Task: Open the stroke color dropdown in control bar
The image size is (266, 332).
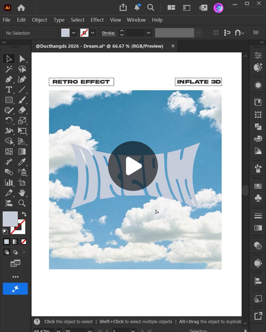Action: [x=93, y=33]
